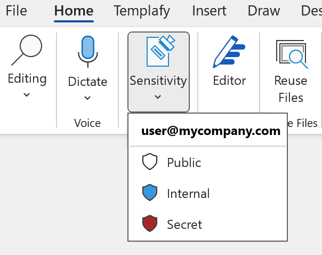
Task: Click the white Public shield icon
Action: [150, 162]
